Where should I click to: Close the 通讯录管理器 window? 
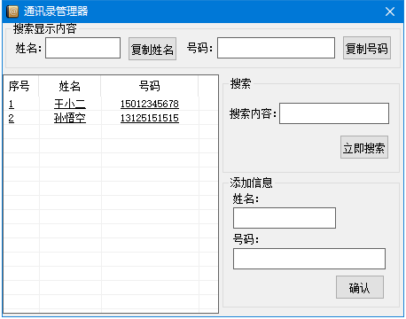pyautogui.click(x=390, y=12)
